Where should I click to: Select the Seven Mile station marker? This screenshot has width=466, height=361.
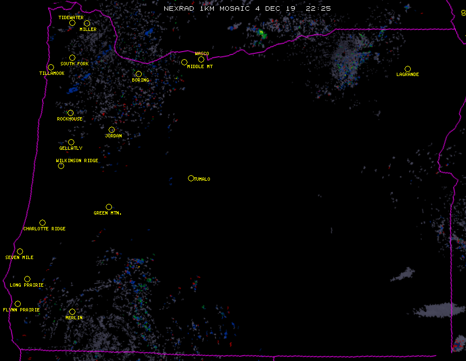[x=20, y=251]
